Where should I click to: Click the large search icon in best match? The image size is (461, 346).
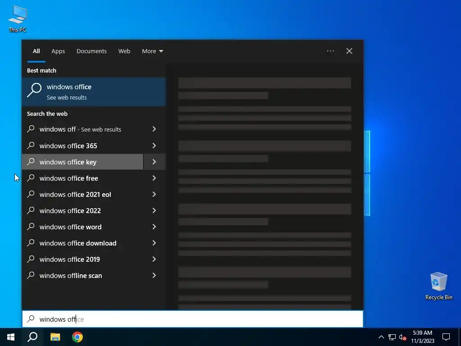click(x=34, y=90)
